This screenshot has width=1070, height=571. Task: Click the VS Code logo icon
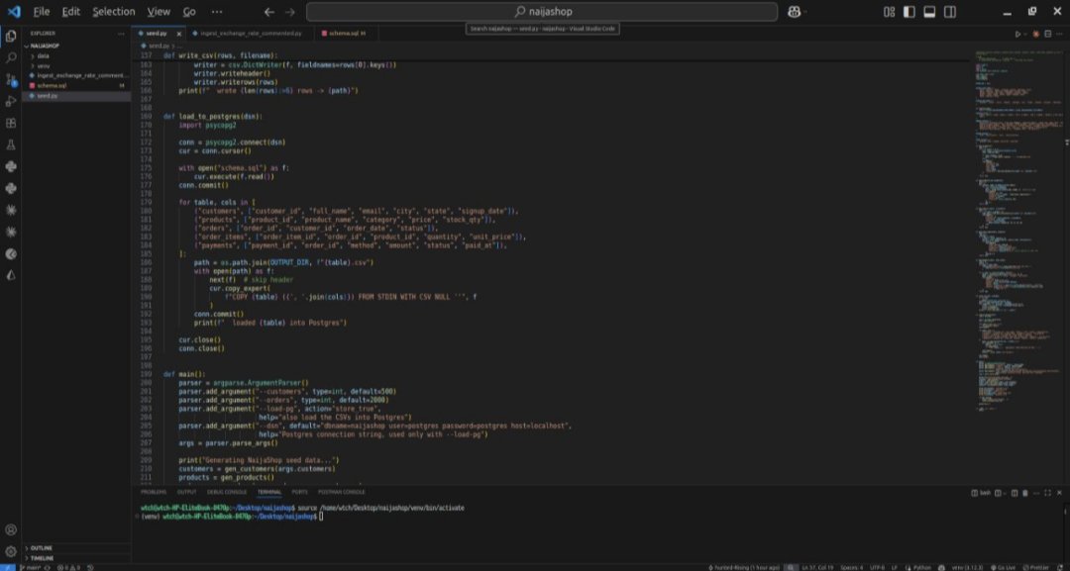point(14,12)
